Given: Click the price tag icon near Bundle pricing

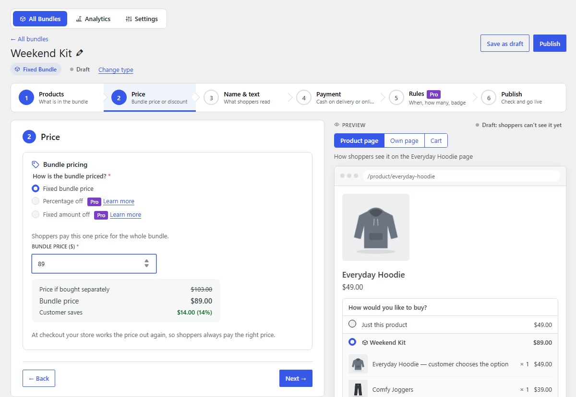Looking at the screenshot, I should coord(36,164).
